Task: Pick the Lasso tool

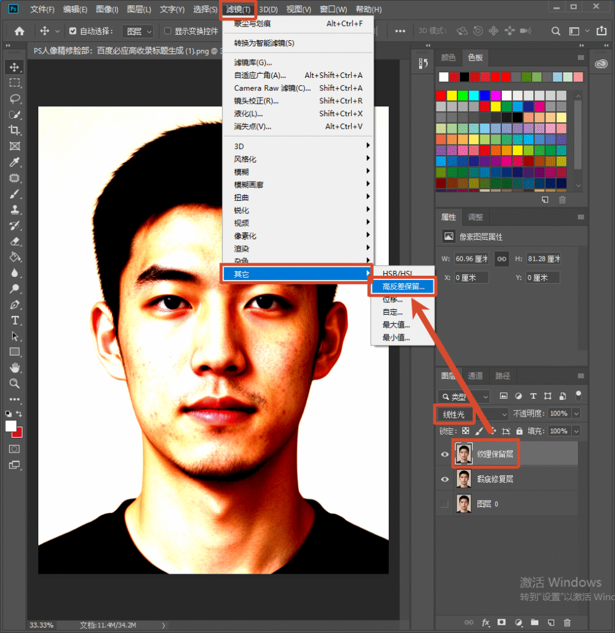Action: pos(15,99)
